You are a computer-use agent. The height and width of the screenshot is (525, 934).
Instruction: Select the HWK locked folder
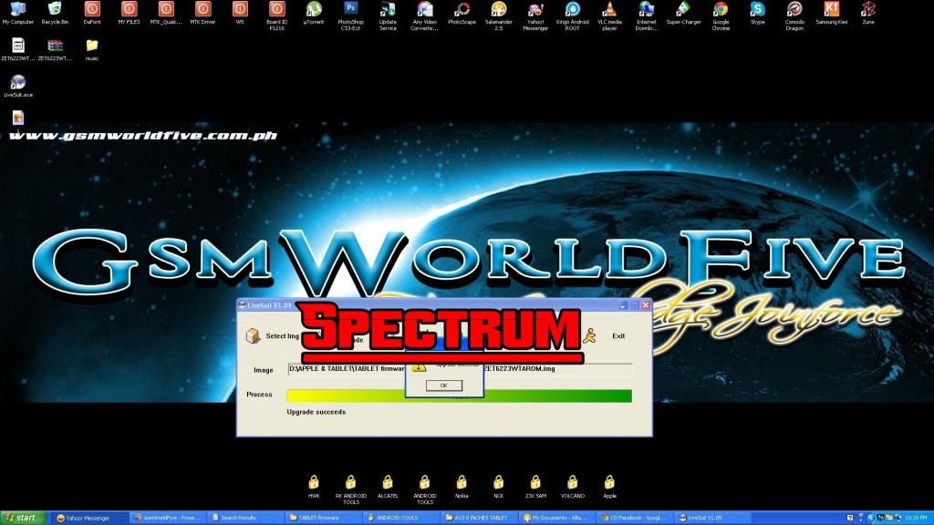click(314, 487)
